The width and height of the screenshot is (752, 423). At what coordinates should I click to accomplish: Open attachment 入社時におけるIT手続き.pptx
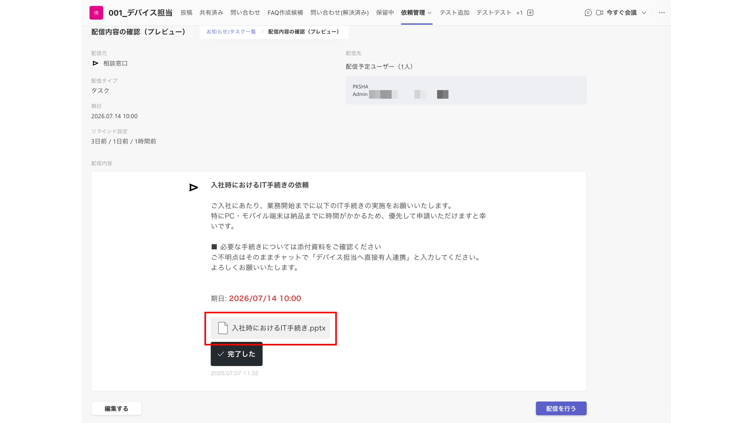(270, 328)
